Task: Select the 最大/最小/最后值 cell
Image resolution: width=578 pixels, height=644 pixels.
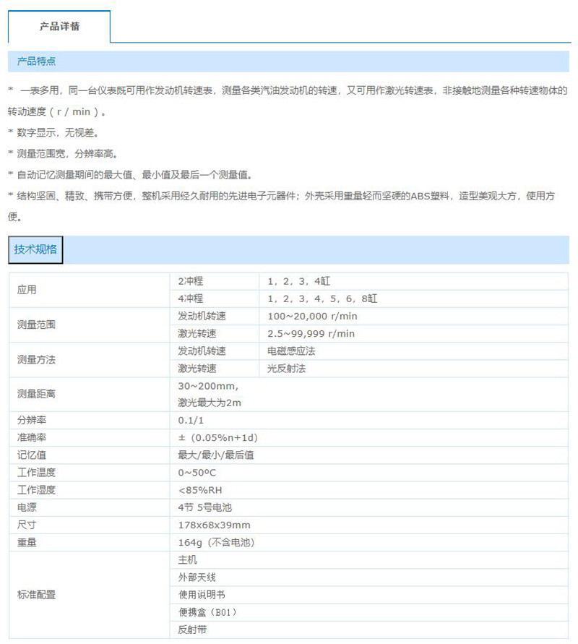Action: (216, 455)
